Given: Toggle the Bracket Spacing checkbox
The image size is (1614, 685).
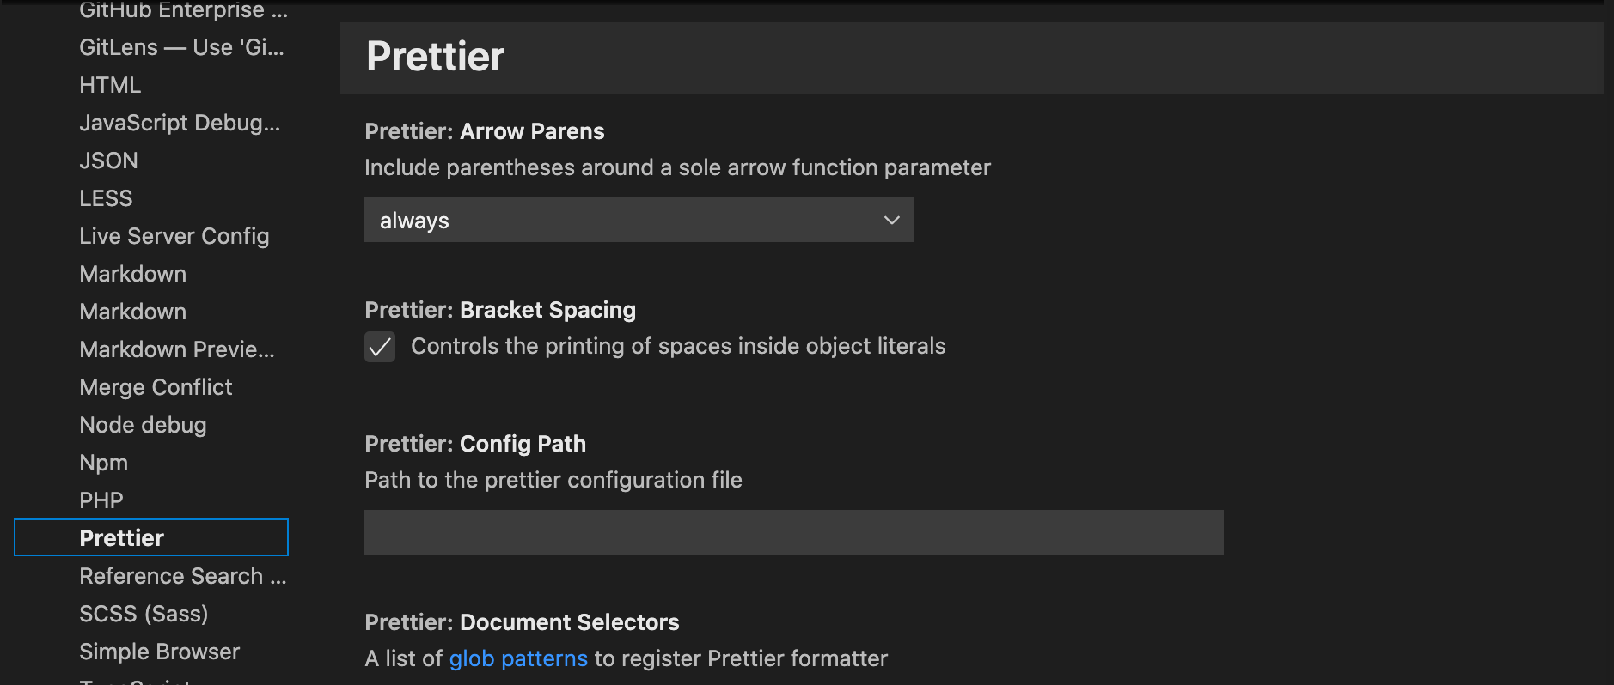Looking at the screenshot, I should (380, 347).
